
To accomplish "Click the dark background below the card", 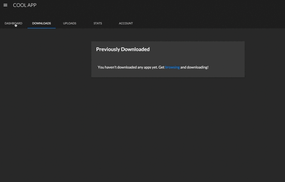I will 168,129.
